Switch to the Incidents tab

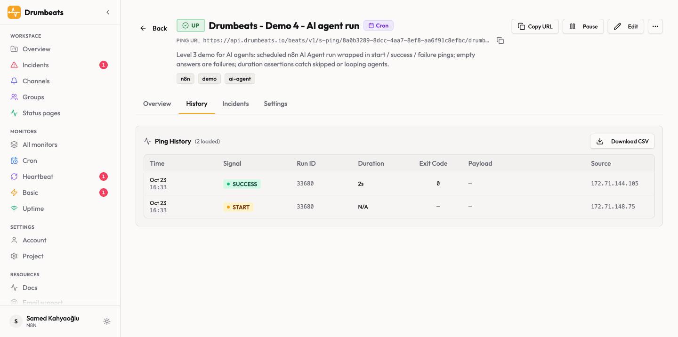pos(235,104)
